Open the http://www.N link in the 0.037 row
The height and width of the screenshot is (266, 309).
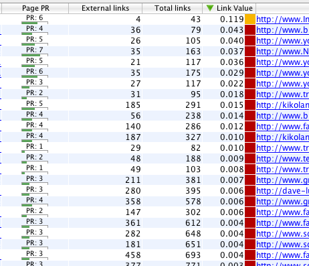282,52
